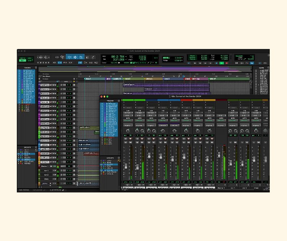Solo the Click mix channel
The image size is (287, 241).
tap(254, 142)
